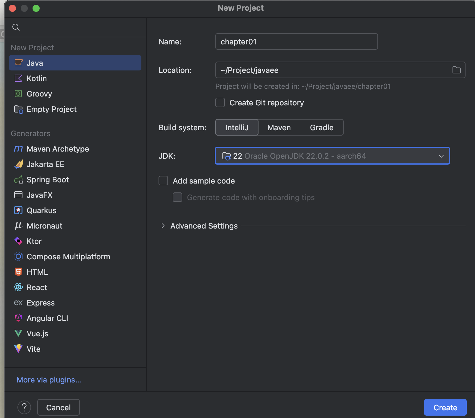This screenshot has height=418, width=475.
Task: Select Compose Multiplatform label text
Action: tap(68, 256)
